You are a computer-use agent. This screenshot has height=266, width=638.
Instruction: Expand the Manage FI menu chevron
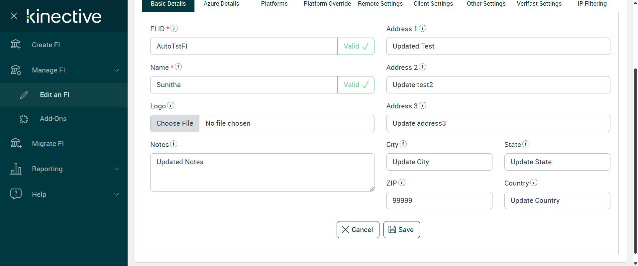tap(117, 70)
